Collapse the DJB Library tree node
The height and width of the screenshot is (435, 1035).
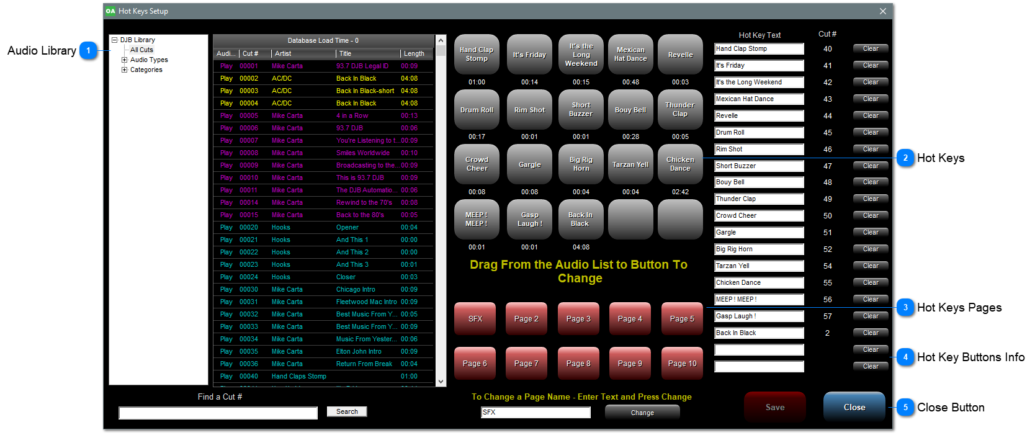pos(114,40)
